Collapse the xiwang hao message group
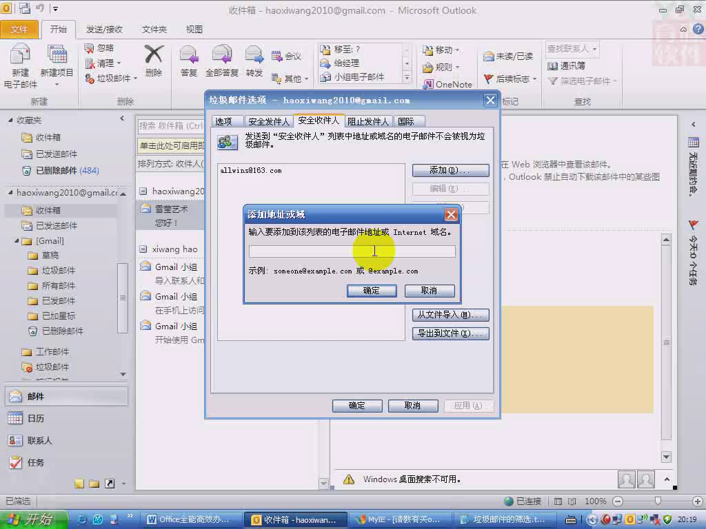706x529 pixels. pyautogui.click(x=143, y=249)
